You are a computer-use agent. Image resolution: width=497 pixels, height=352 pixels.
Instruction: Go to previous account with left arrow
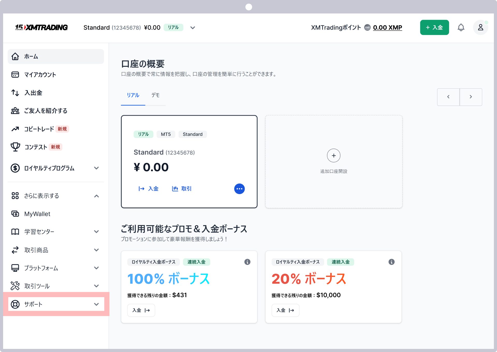click(x=448, y=97)
